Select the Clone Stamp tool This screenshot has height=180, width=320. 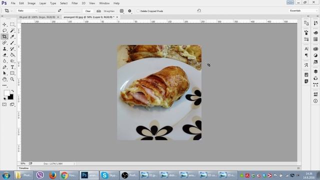click(x=4, y=49)
